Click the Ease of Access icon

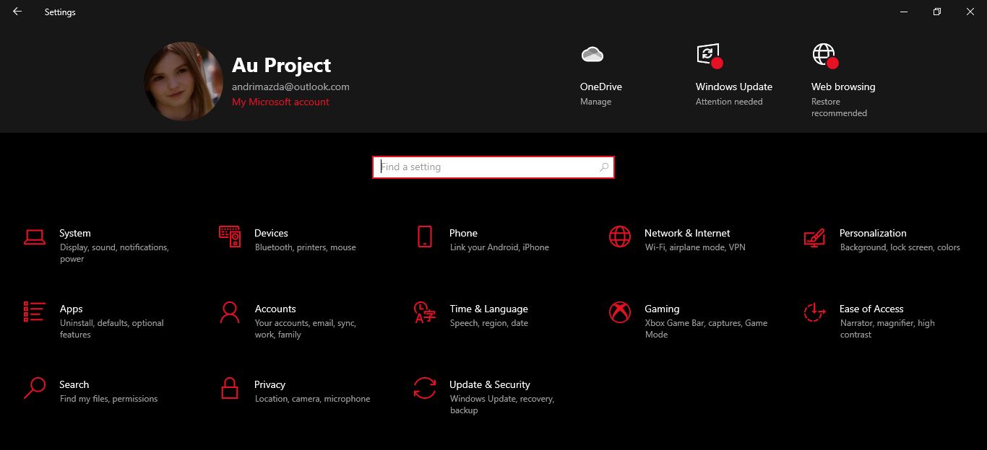tap(815, 312)
